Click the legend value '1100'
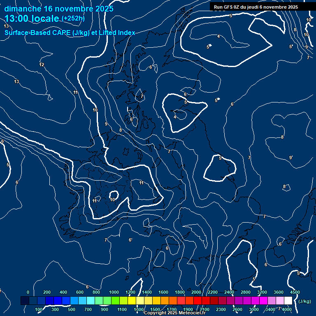Viewport: 316px width, 316px height. coord(122,309)
